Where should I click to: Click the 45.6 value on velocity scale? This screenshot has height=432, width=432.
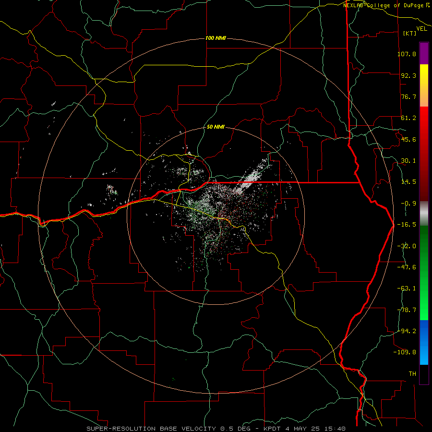coord(408,139)
